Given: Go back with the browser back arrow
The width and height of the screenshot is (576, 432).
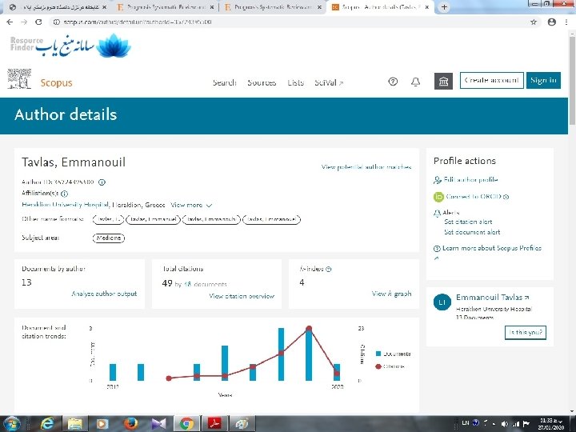Looking at the screenshot, I should pos(10,22).
